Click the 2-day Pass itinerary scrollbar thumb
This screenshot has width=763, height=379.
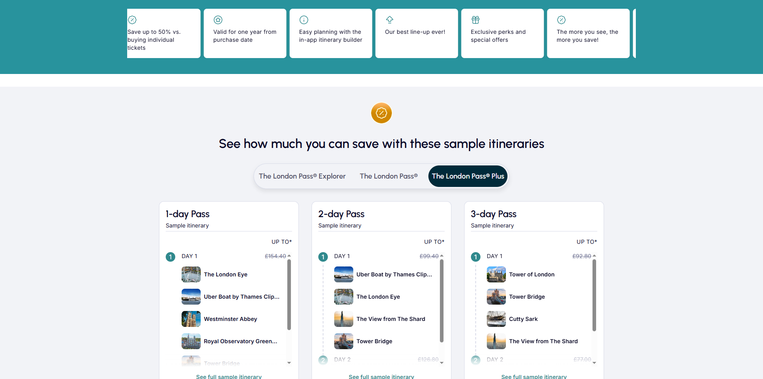442,300
